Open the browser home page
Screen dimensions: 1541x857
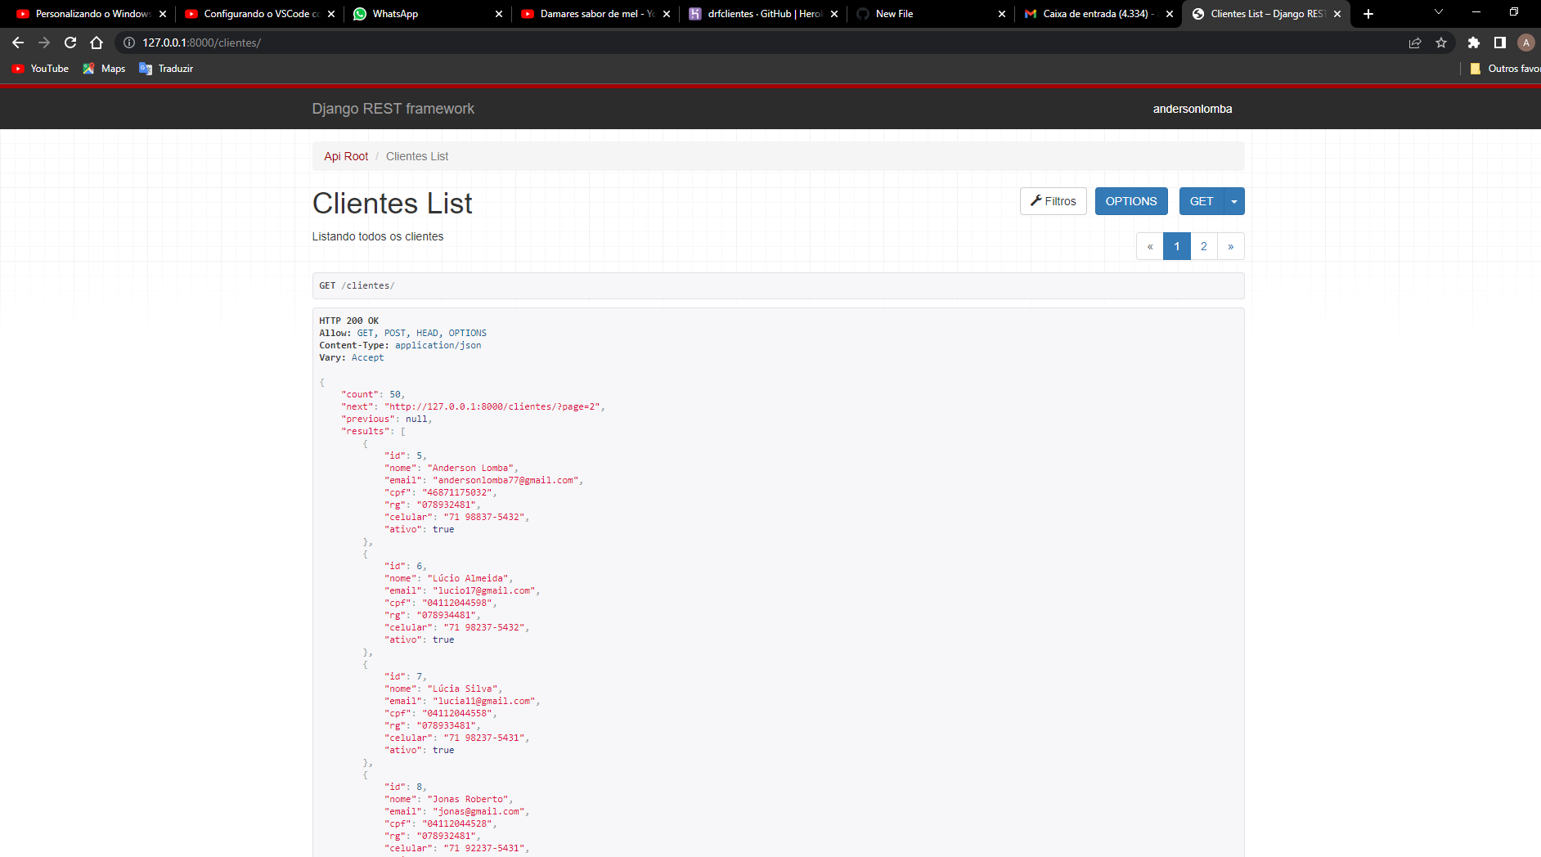97,43
